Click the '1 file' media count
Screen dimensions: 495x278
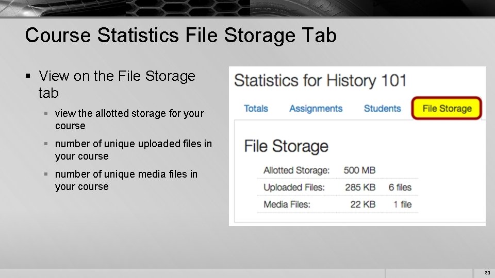point(402,204)
